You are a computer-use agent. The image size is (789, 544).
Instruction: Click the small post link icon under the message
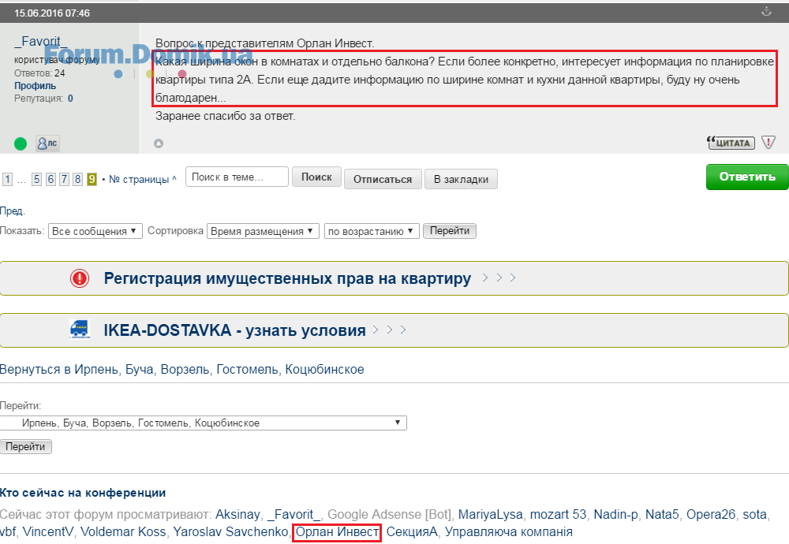(159, 143)
